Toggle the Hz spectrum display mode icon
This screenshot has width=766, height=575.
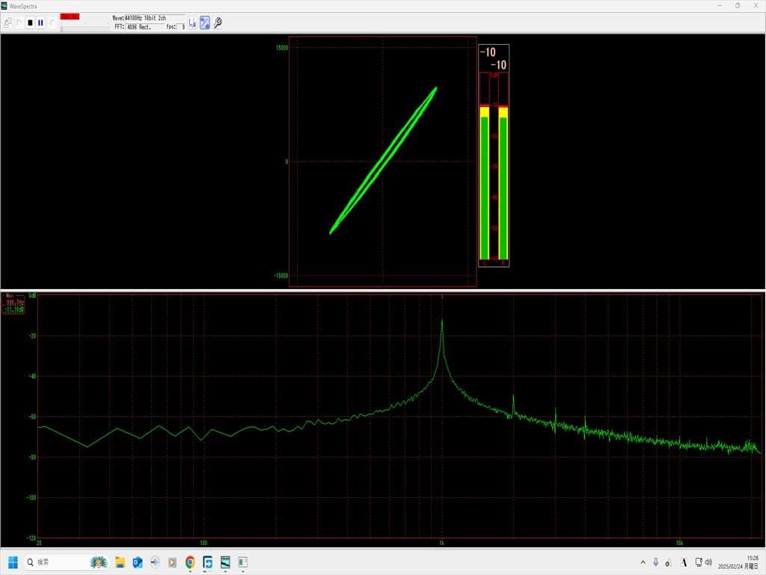click(x=204, y=22)
